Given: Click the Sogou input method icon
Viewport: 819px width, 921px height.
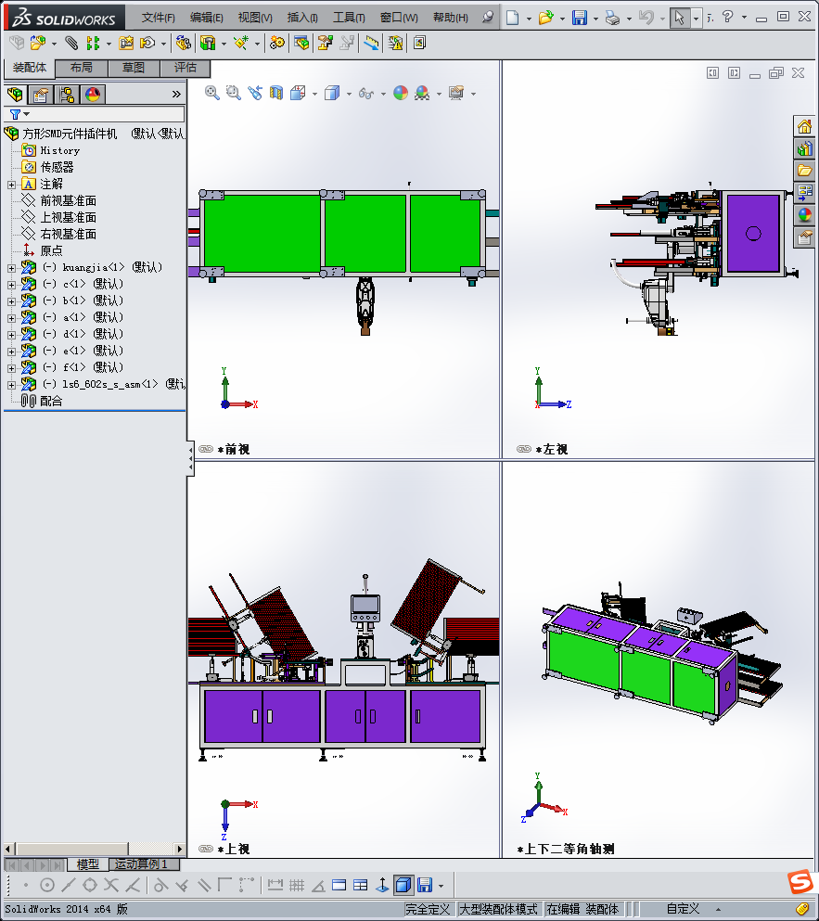Looking at the screenshot, I should click(800, 882).
